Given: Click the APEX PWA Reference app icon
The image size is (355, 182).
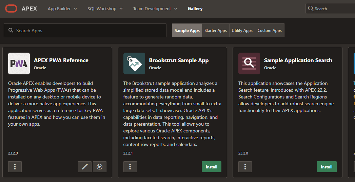Looking at the screenshot, I should [x=19, y=63].
